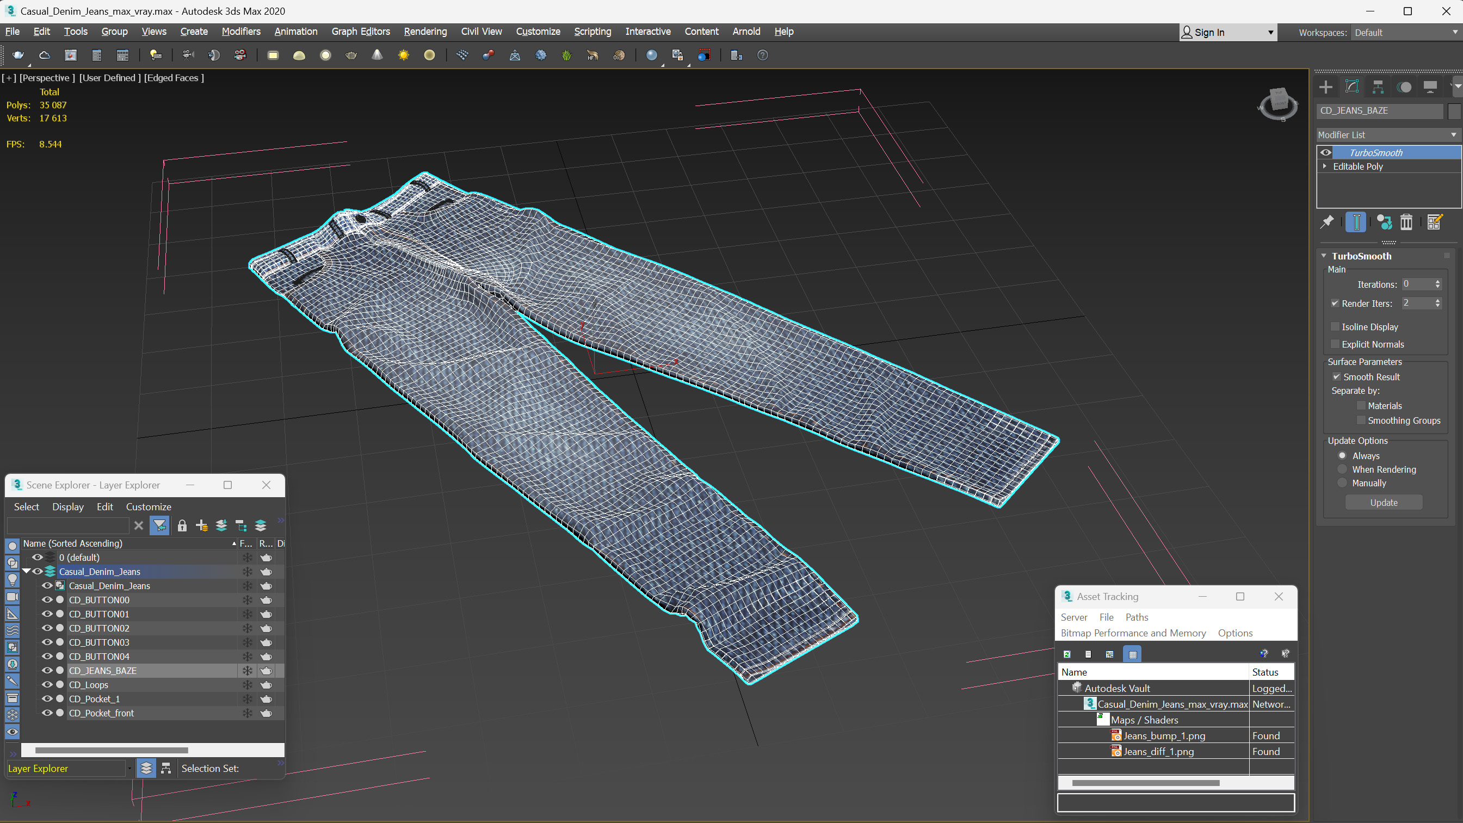Open the Hierarchy tab in command panel
Screen dimensions: 1463x823
click(1378, 87)
